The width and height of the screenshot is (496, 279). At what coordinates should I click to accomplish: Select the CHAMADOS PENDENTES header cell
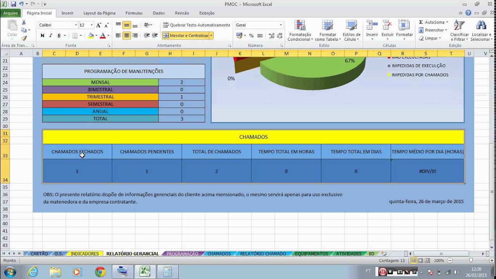[147, 152]
